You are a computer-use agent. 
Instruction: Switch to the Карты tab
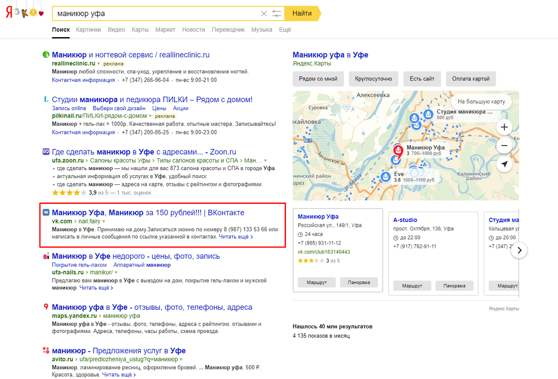pos(140,30)
